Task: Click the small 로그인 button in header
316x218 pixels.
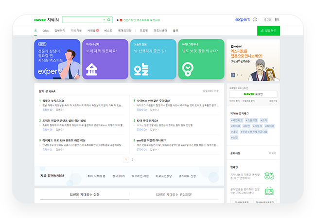Action: pos(267,19)
